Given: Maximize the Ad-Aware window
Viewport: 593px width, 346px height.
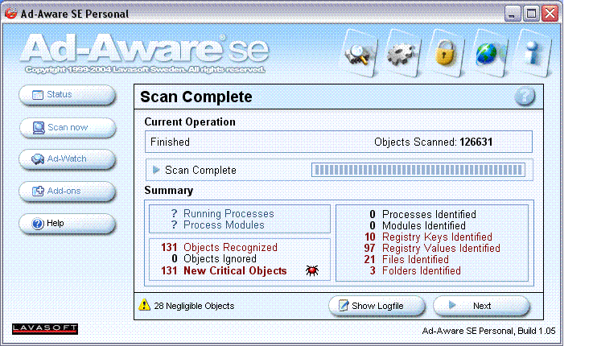Looking at the screenshot, I should [531, 14].
